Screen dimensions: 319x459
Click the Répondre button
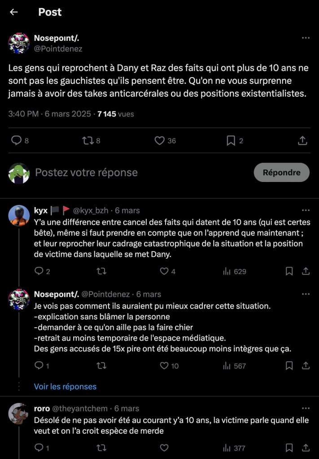click(281, 173)
